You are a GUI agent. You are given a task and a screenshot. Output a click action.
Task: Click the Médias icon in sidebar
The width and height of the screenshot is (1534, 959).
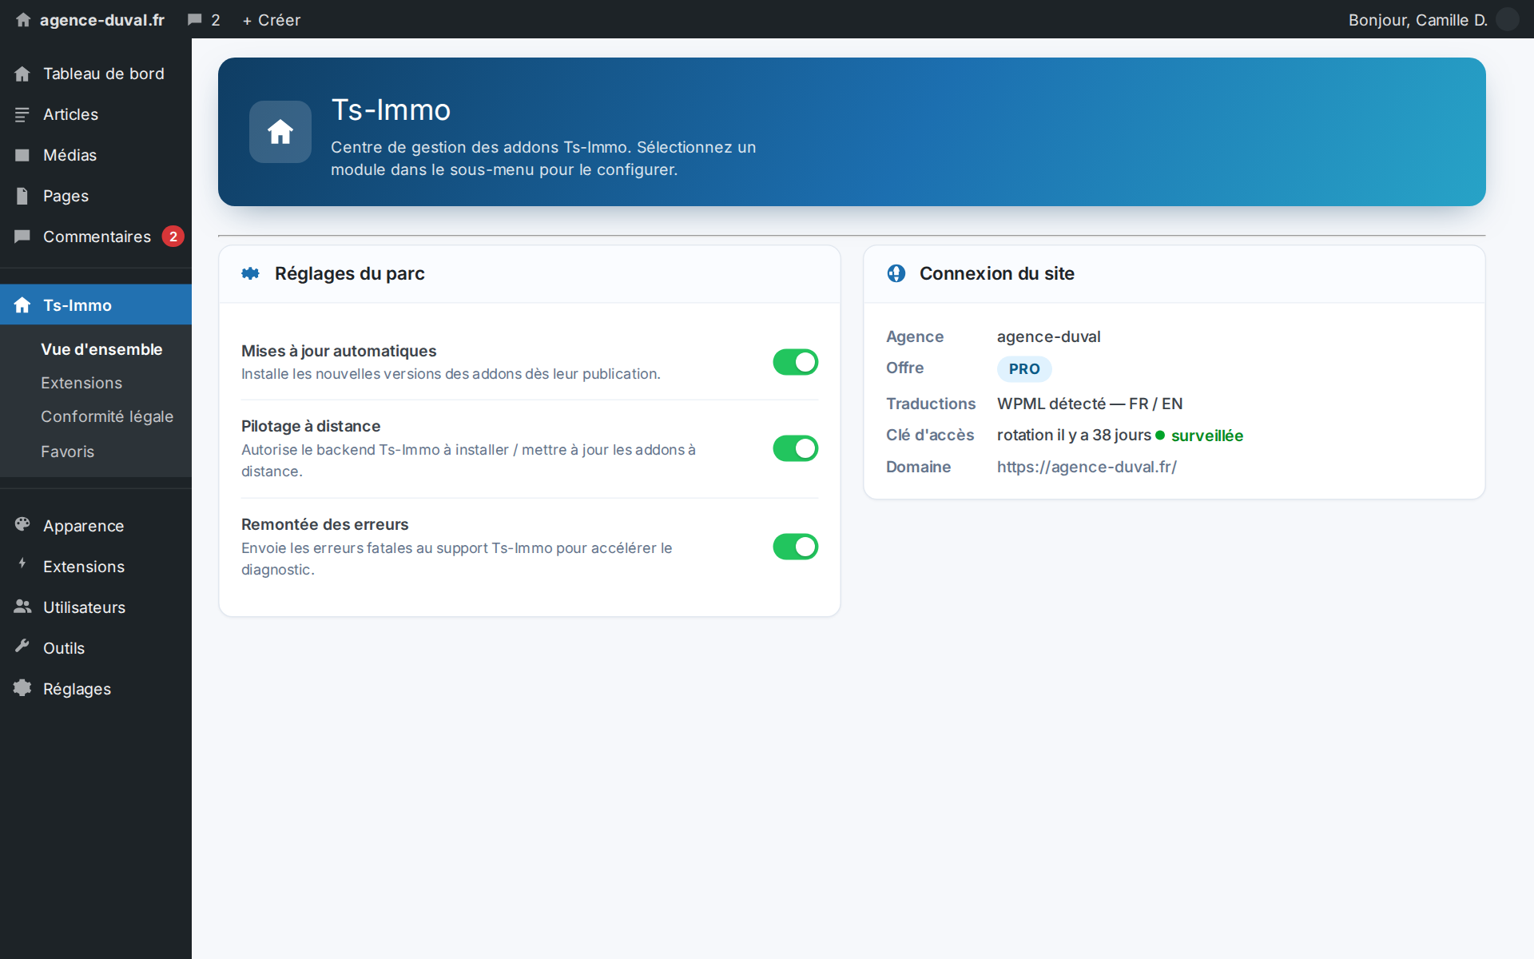22,155
